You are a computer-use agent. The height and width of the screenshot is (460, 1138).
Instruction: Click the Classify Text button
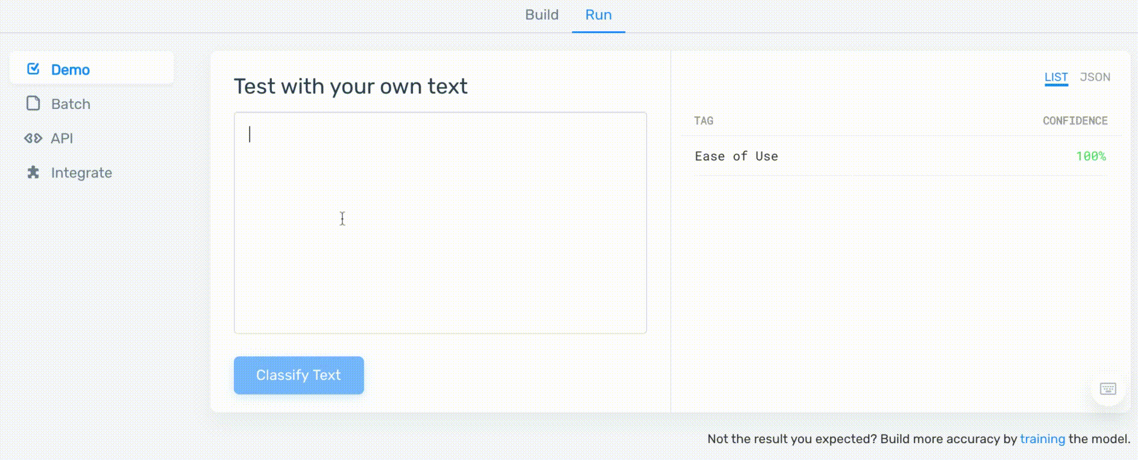tap(299, 375)
